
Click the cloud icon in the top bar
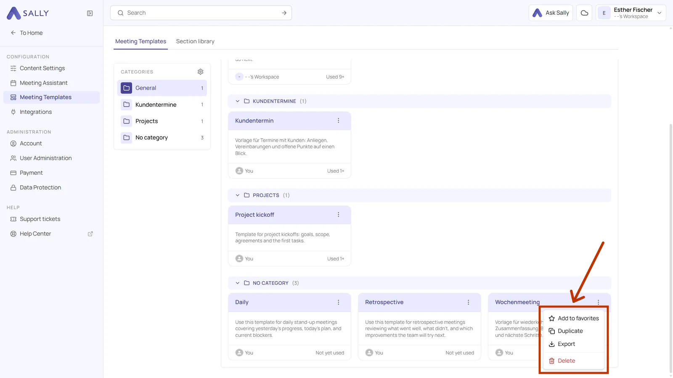click(584, 13)
